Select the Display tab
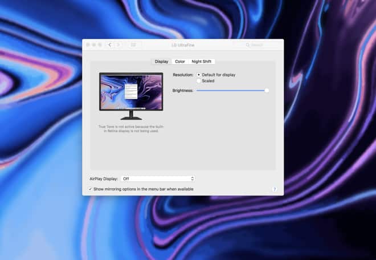 (161, 62)
